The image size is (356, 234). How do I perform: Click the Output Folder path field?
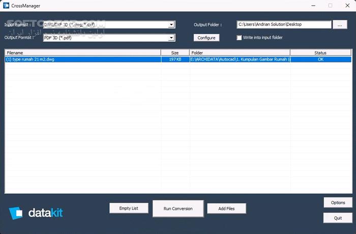tap(284, 24)
